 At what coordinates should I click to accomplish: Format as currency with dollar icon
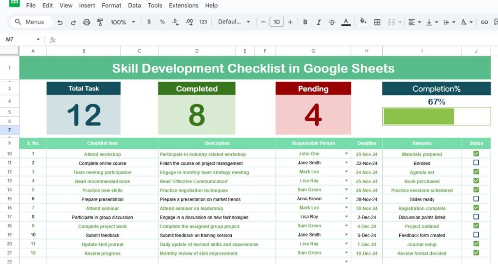coord(149,22)
